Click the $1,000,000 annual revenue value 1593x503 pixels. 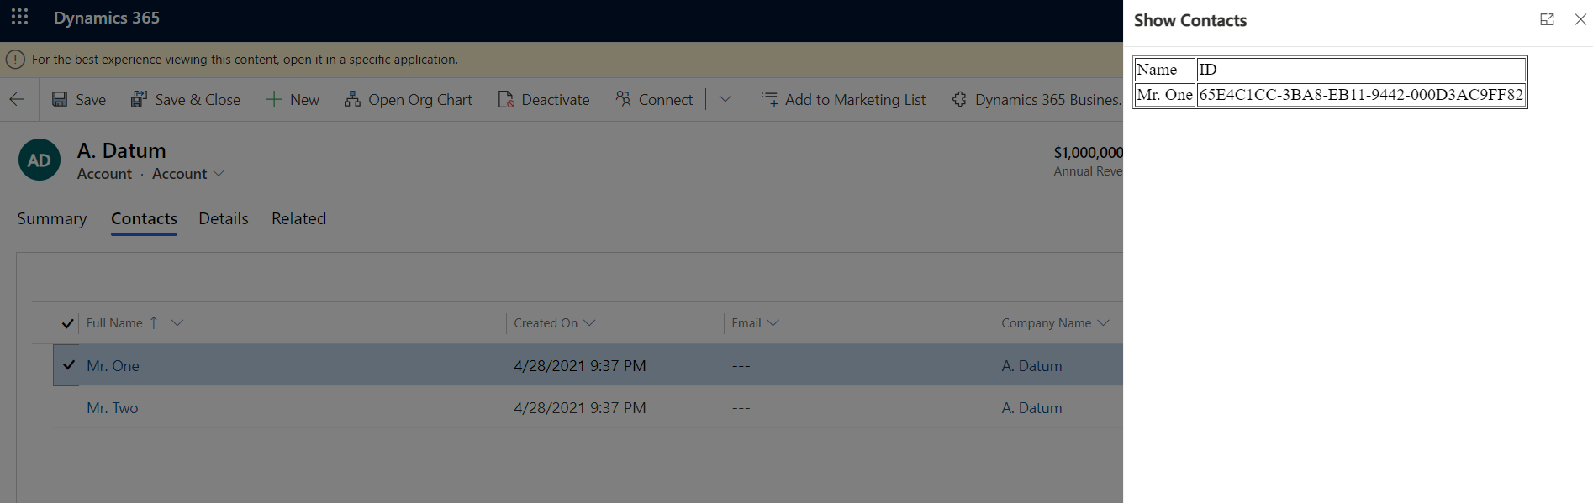tap(1089, 152)
